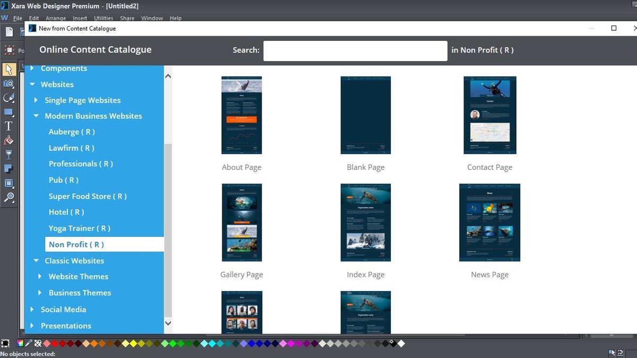Viewport: 637px width, 358px height.
Task: Pick a red color swatch
Action: tap(55, 343)
